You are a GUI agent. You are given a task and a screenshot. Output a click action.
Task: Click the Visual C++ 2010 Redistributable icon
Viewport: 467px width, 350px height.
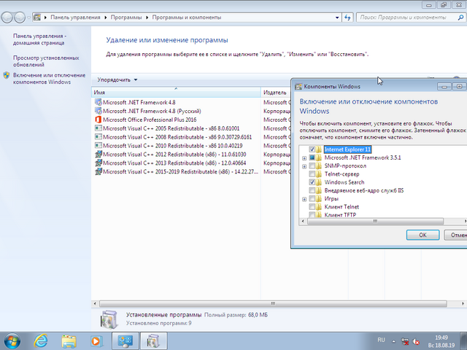tap(99, 146)
